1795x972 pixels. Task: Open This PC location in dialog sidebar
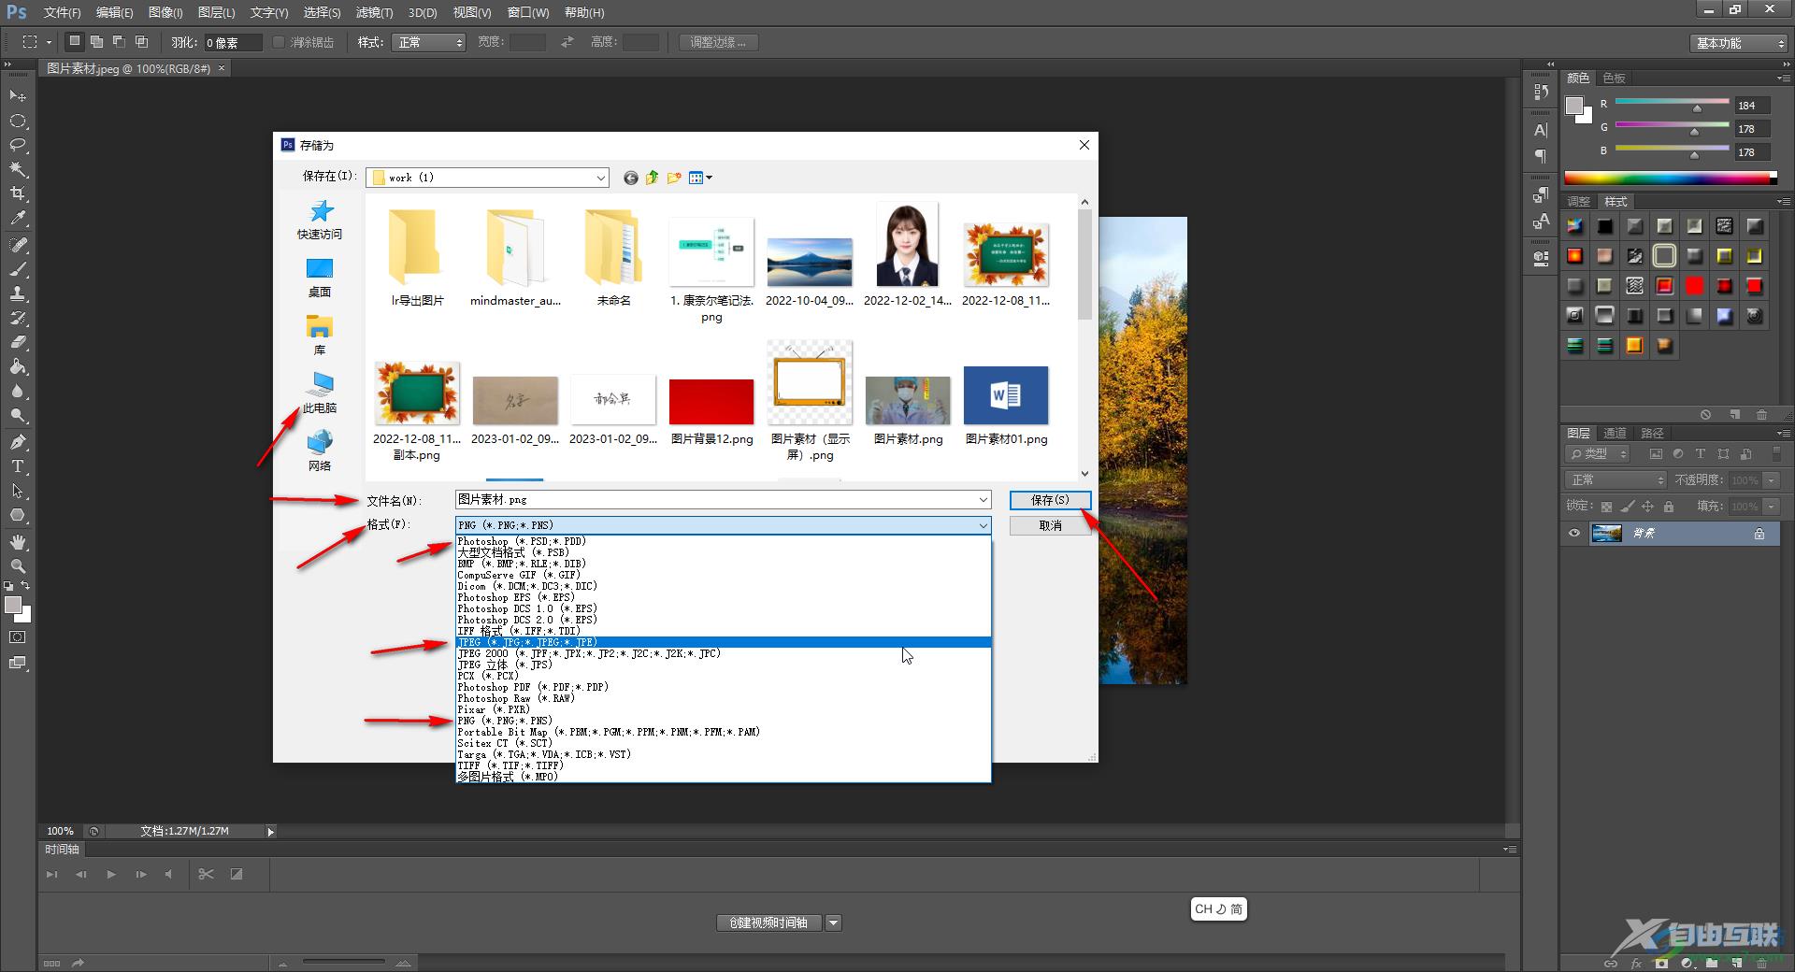point(320,393)
